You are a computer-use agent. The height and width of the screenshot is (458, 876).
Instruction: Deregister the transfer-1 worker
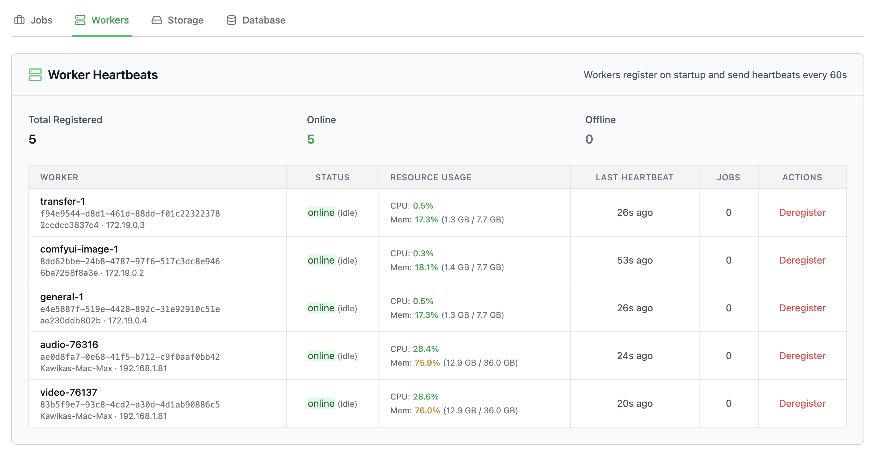point(802,212)
